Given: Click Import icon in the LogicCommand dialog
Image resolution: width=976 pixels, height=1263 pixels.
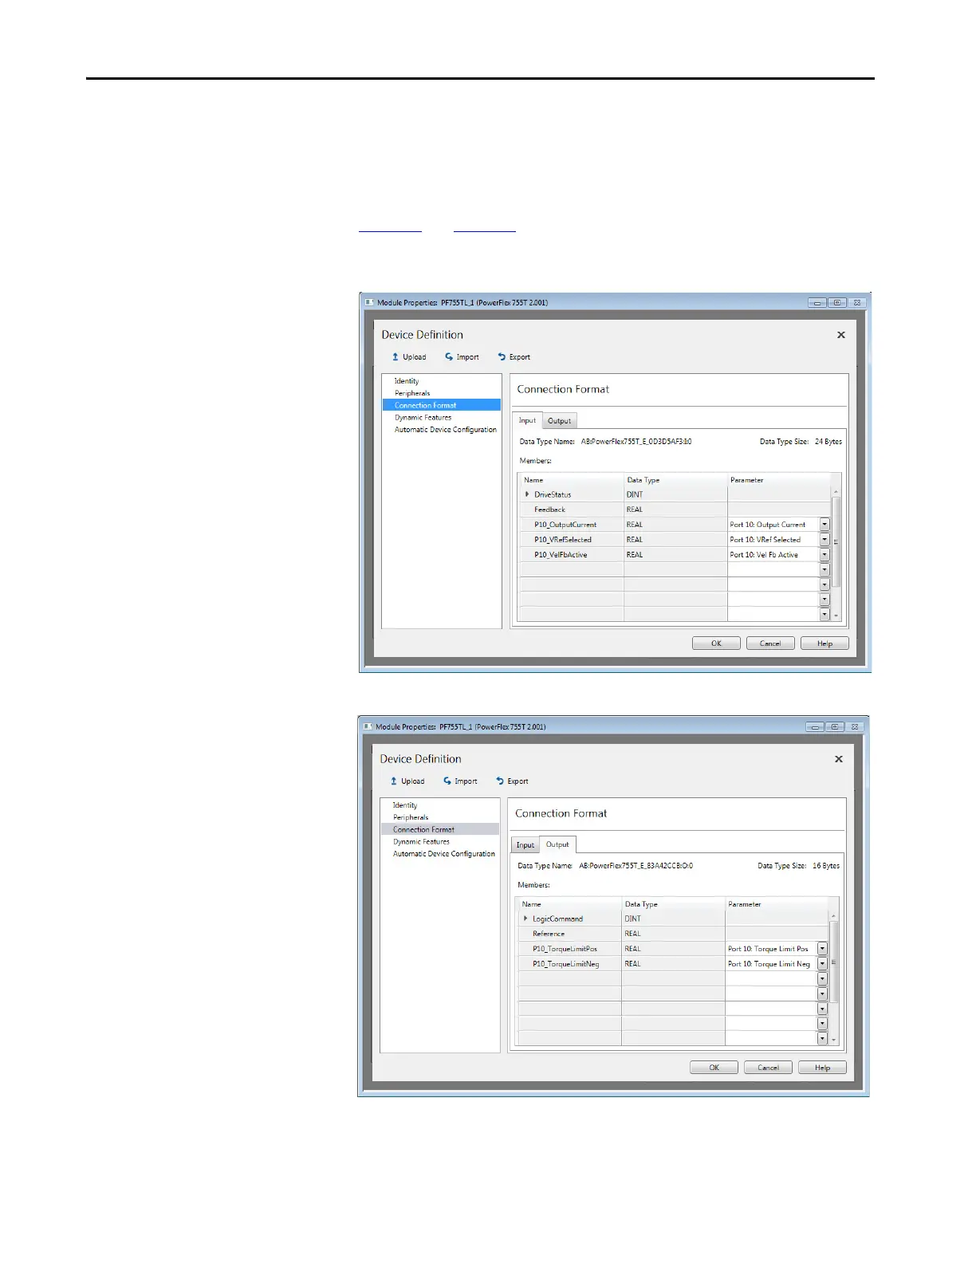Looking at the screenshot, I should point(447,781).
